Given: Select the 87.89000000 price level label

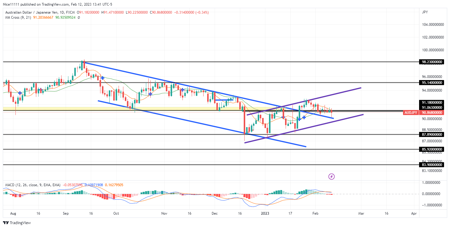Looking at the screenshot, I should click(432, 134).
